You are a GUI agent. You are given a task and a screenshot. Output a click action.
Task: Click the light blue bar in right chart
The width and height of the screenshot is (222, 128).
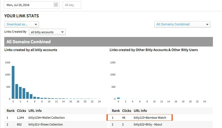coord(118,98)
